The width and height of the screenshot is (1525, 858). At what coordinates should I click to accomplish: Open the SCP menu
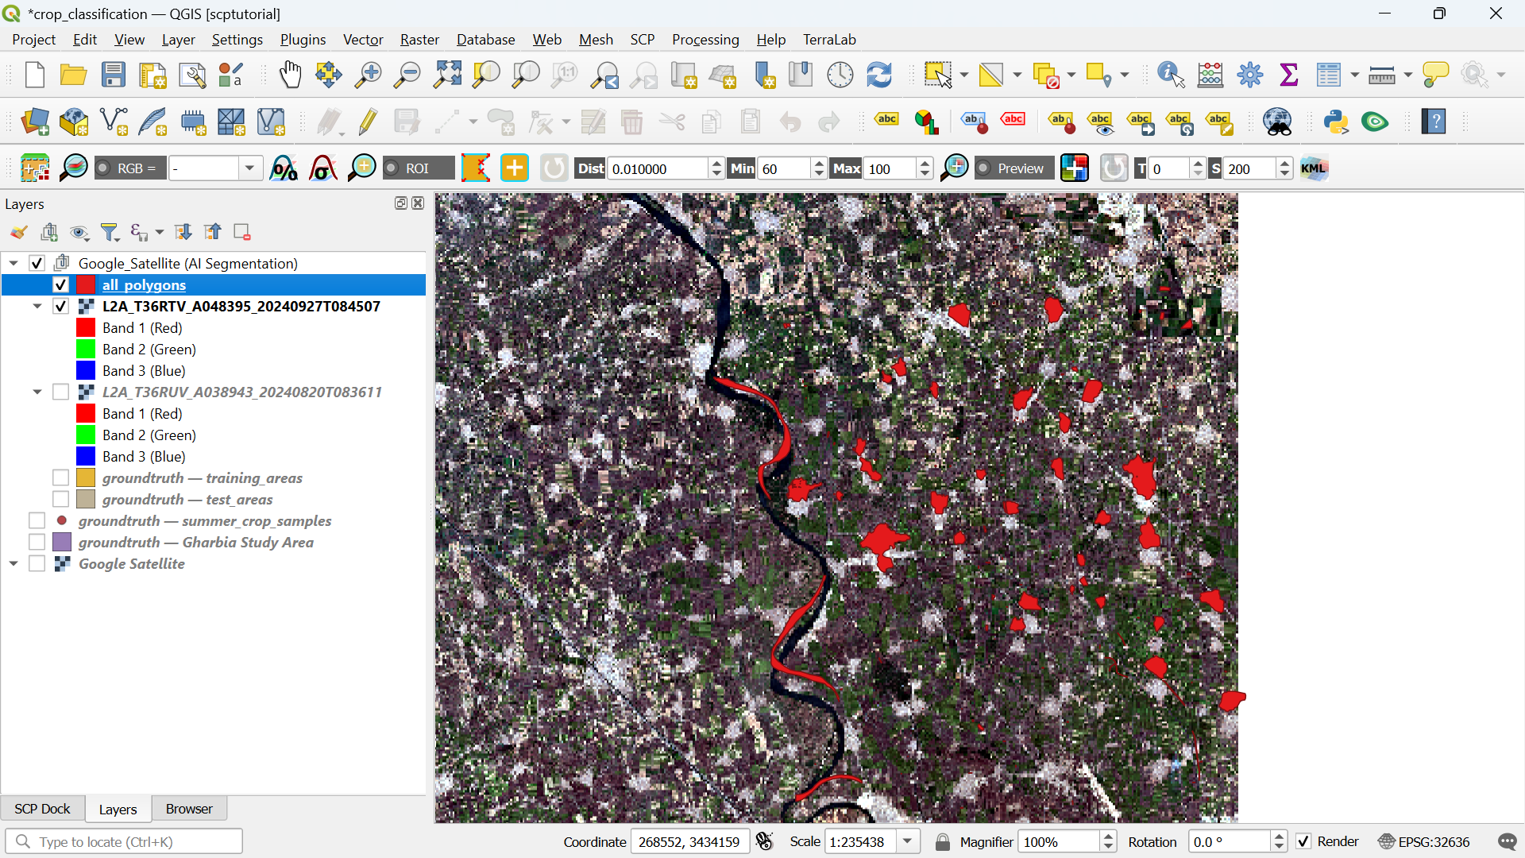pyautogui.click(x=642, y=39)
